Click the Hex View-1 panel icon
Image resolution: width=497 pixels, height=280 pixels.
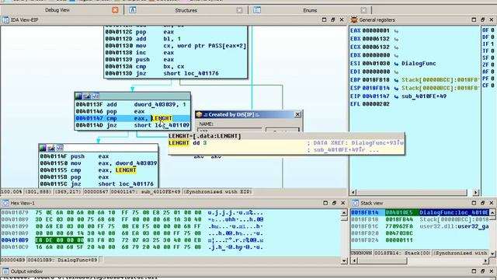coord(5,203)
